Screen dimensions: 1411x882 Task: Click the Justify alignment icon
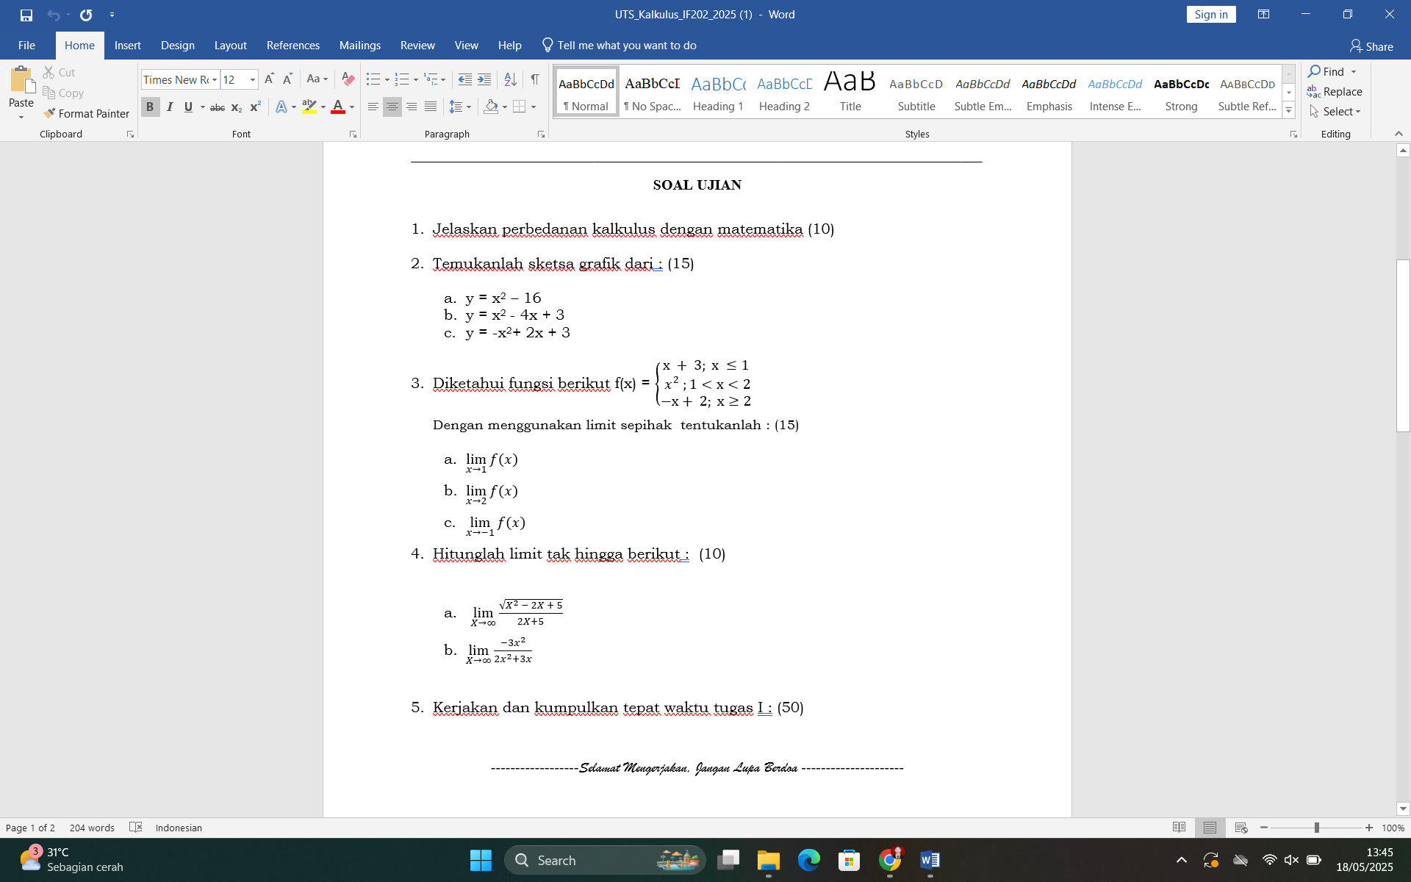click(431, 107)
